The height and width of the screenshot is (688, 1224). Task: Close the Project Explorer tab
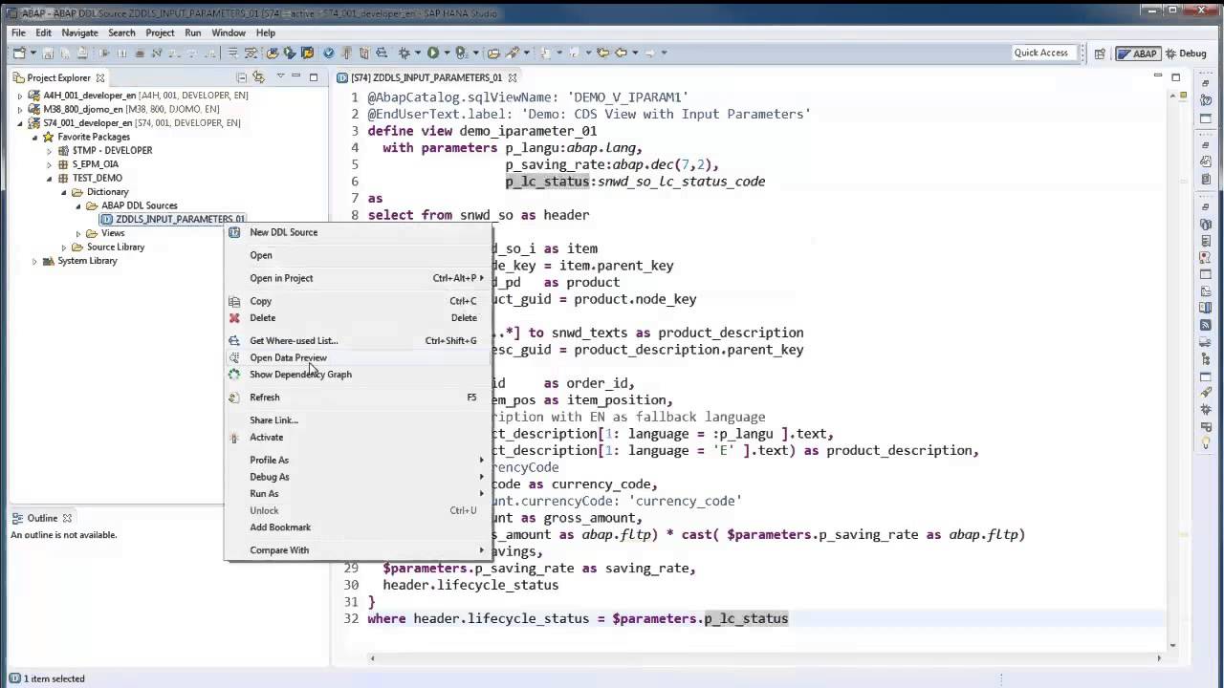[x=100, y=77]
